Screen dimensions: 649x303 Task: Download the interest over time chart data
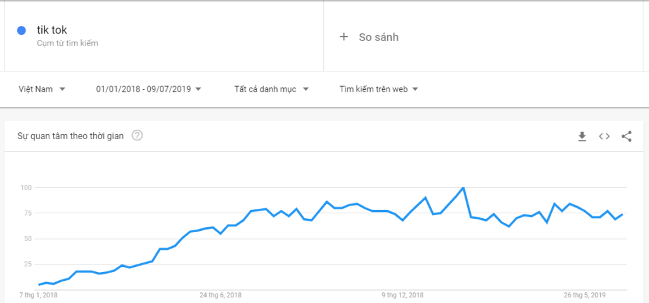[582, 137]
